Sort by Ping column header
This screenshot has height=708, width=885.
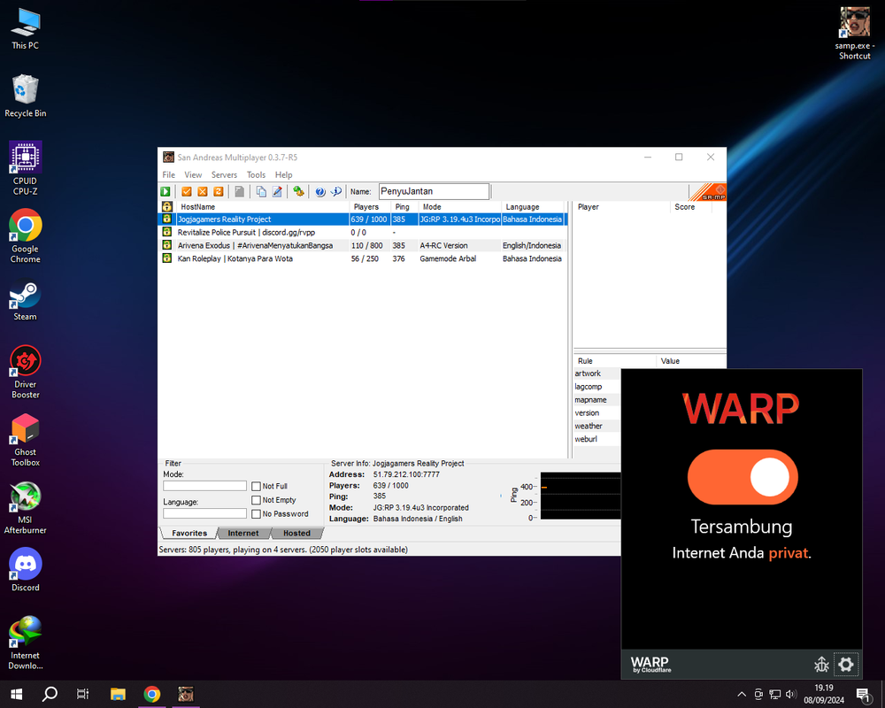point(404,206)
